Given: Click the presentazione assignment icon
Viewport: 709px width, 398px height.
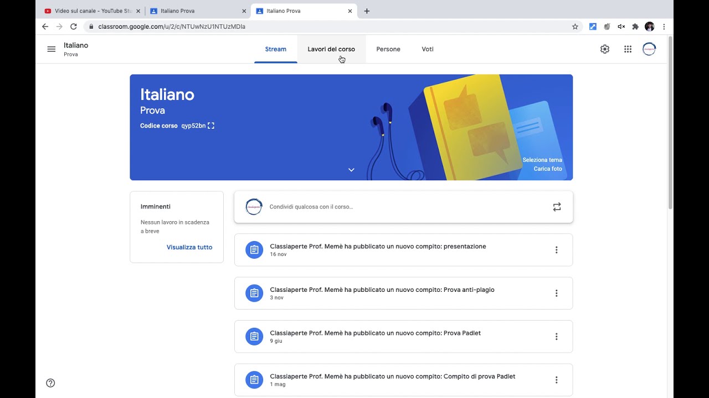Looking at the screenshot, I should (254, 250).
